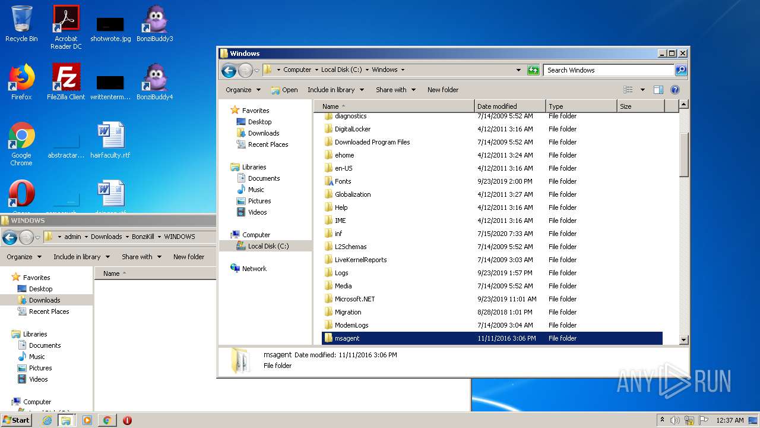Open Share with in background WINDOWS window
760x428 pixels.
click(141, 257)
